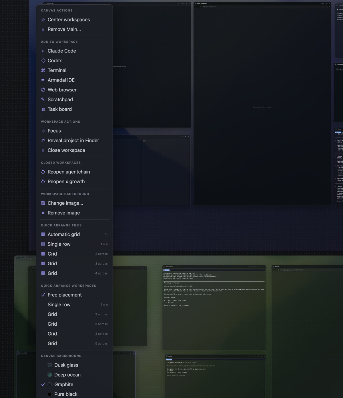
Task: Add a Claude Code tile to workspace
Action: click(74, 51)
